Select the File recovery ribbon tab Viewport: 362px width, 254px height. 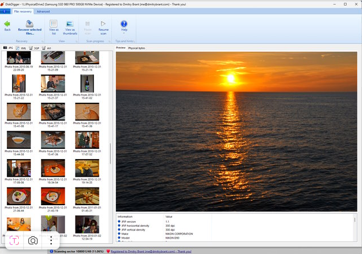(x=23, y=11)
